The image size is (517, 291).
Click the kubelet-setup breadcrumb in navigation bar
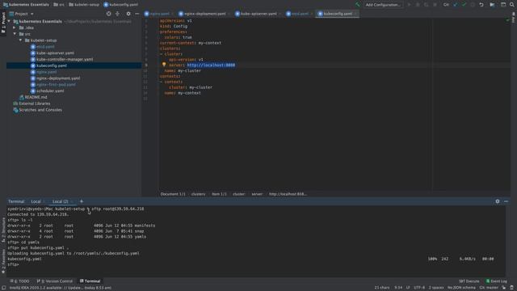84,5
